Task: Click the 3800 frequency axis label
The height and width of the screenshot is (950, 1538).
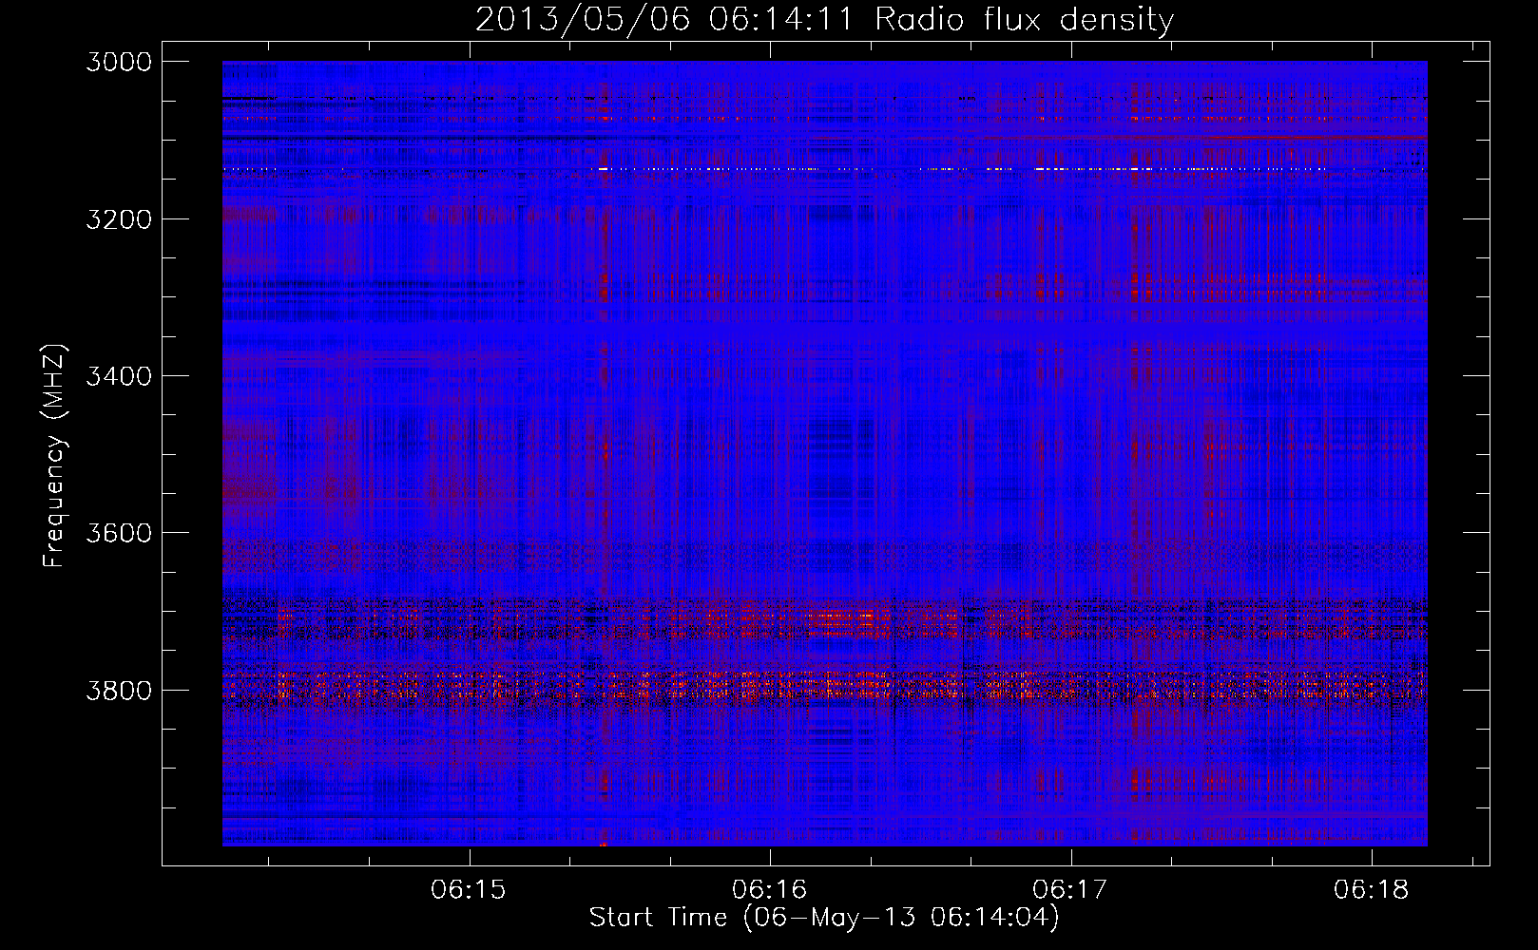Action: point(119,690)
